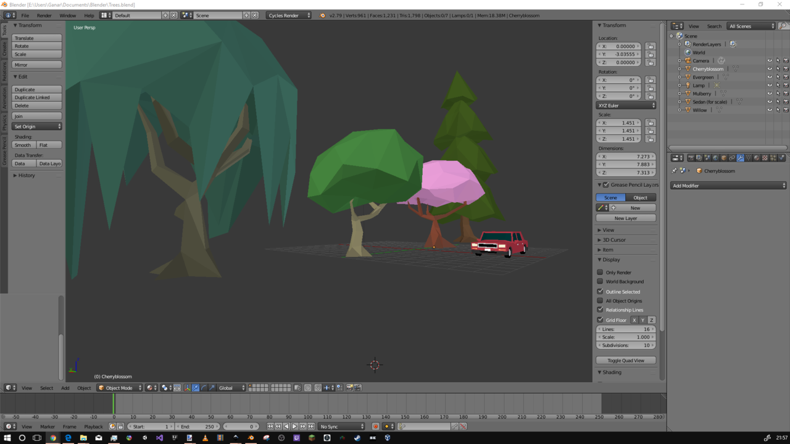The height and width of the screenshot is (444, 790).
Task: Expand the 3D Cursor panel
Action: pos(613,240)
